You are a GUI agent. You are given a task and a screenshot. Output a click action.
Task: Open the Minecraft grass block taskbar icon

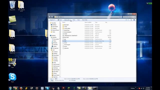coord(69,88)
